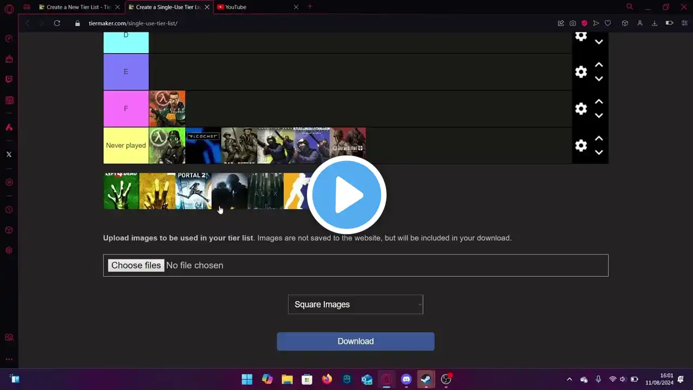Open File Explorer from the taskbar
This screenshot has width=693, height=390.
(x=287, y=379)
